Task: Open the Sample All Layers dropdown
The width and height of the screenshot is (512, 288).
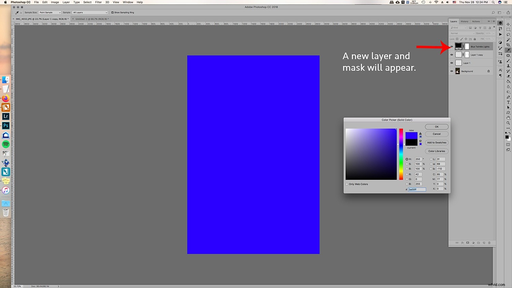Action: [x=90, y=13]
